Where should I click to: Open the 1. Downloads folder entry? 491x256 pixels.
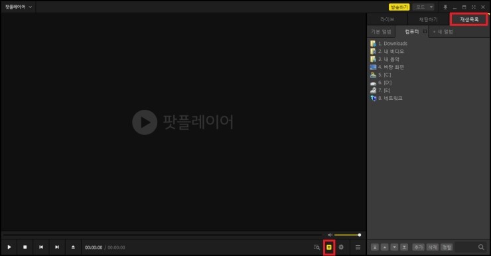389,44
